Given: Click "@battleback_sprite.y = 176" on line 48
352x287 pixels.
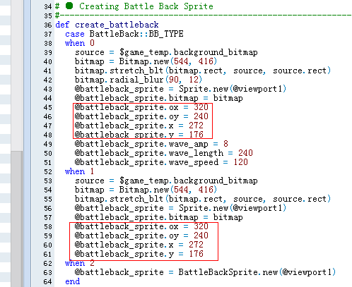Looking at the screenshot, I should [139, 135].
